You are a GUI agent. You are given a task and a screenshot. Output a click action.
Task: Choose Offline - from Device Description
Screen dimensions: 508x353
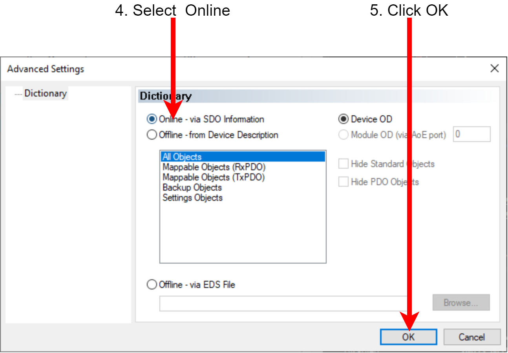(152, 135)
